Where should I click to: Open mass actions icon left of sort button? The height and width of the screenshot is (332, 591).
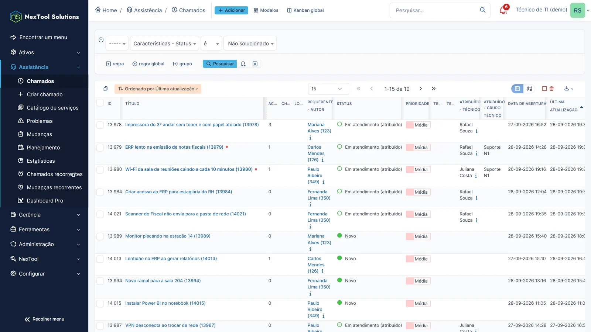pyautogui.click(x=105, y=89)
